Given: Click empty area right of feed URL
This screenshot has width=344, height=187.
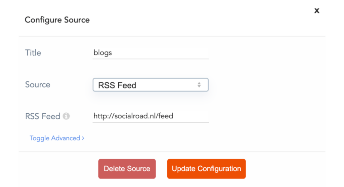Looking at the screenshot, I should pyautogui.click(x=191, y=116).
